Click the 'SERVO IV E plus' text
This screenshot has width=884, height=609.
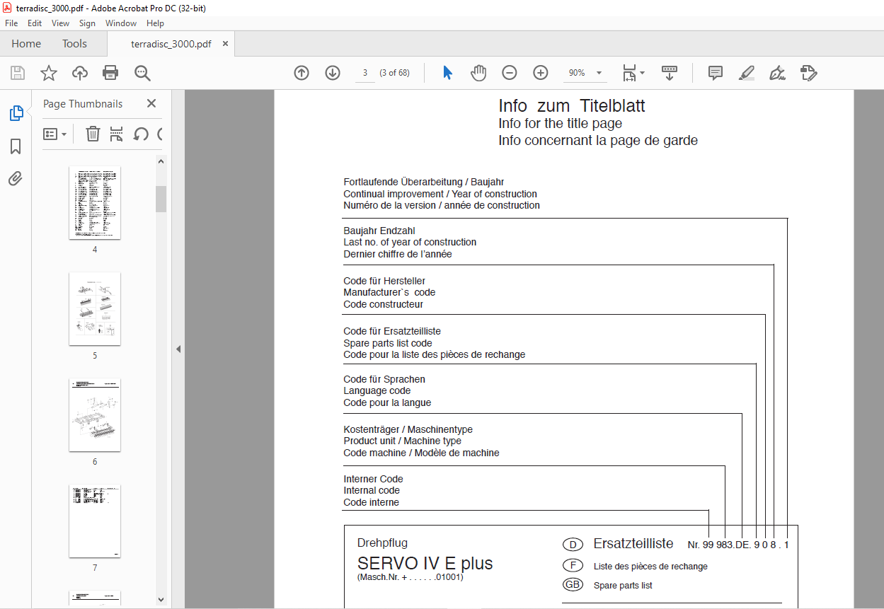point(425,564)
